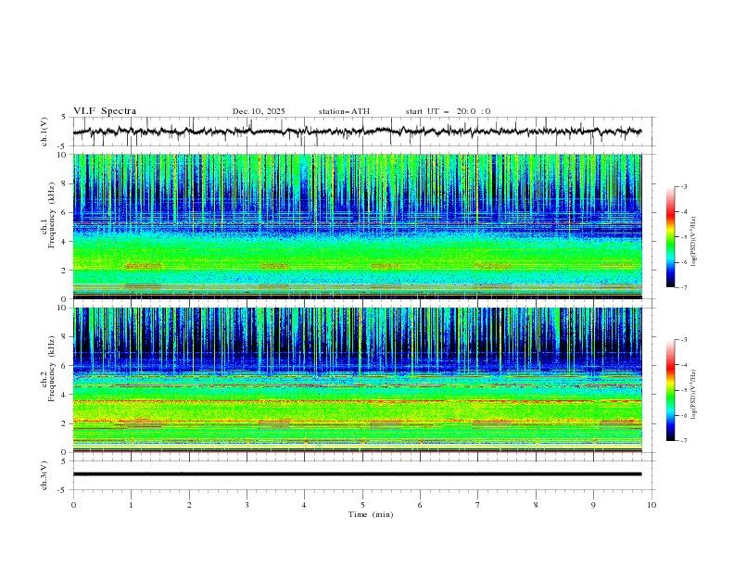Click the "4" kHz tick on ch.2 frequency axis
This screenshot has height=567, width=734.
pos(66,395)
